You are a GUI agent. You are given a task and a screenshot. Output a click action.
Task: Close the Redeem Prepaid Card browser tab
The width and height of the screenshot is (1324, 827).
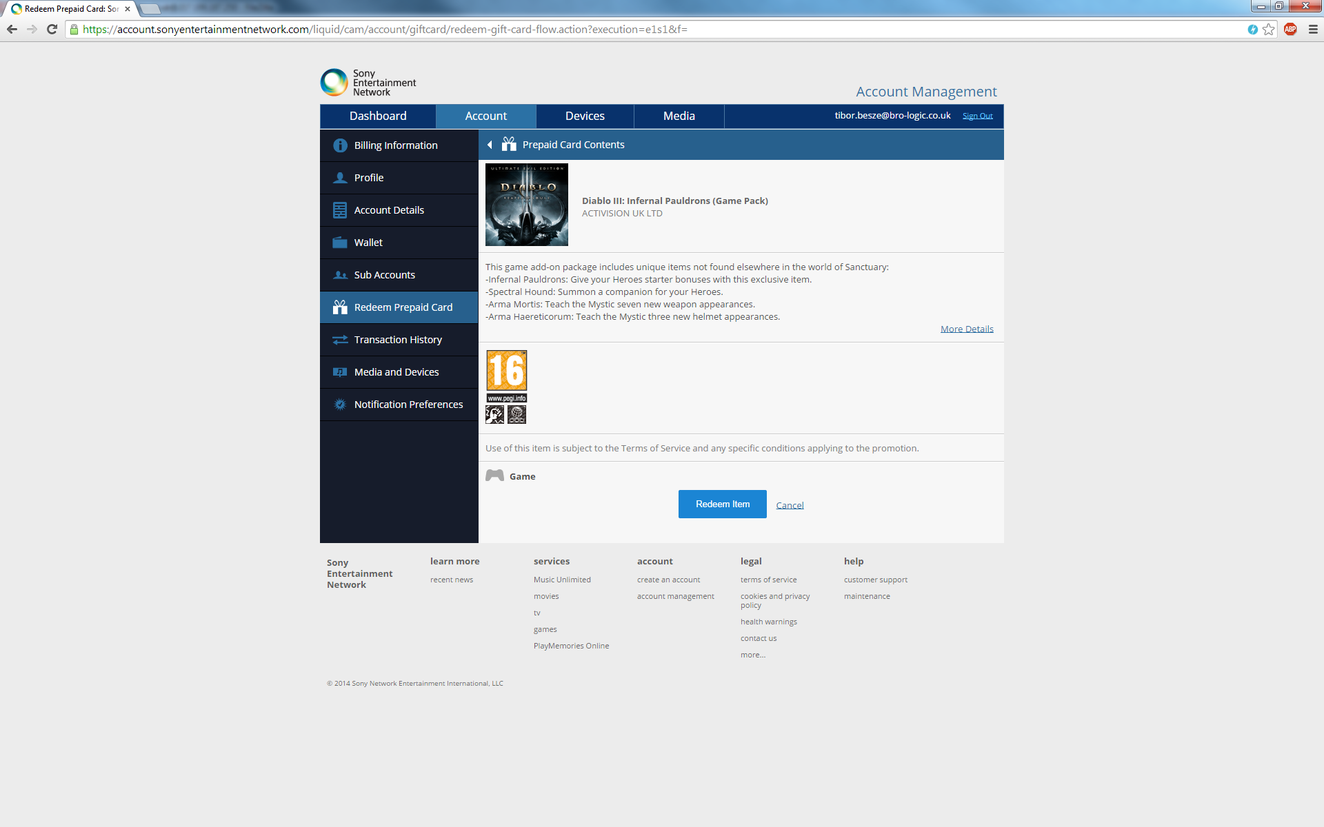[128, 9]
